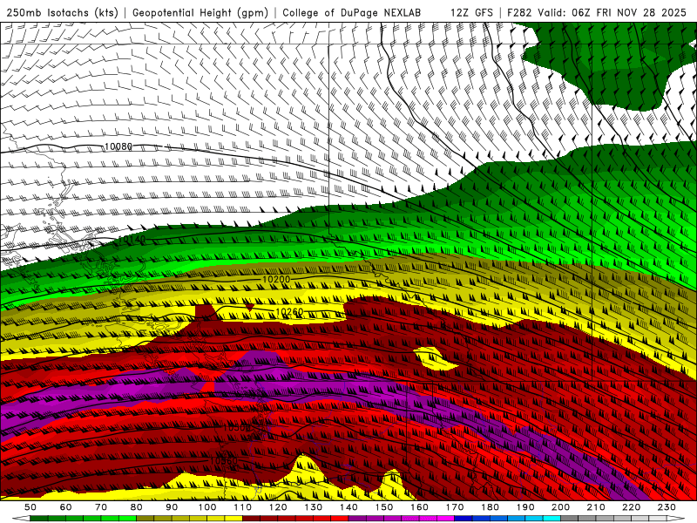Select the cyan swatch left of 200
This screenshot has height=523, width=697.
coord(552,519)
